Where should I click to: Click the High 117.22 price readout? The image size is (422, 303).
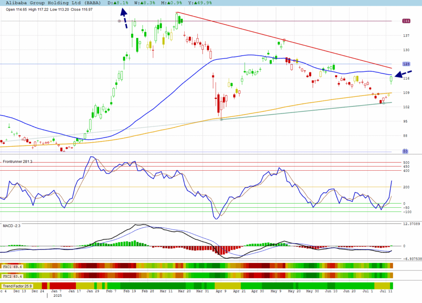[x=38, y=9]
